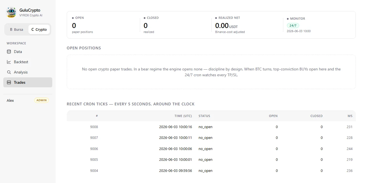Image resolution: width=367 pixels, height=183 pixels.
Task: Click the 228 ms value
Action: point(349,138)
